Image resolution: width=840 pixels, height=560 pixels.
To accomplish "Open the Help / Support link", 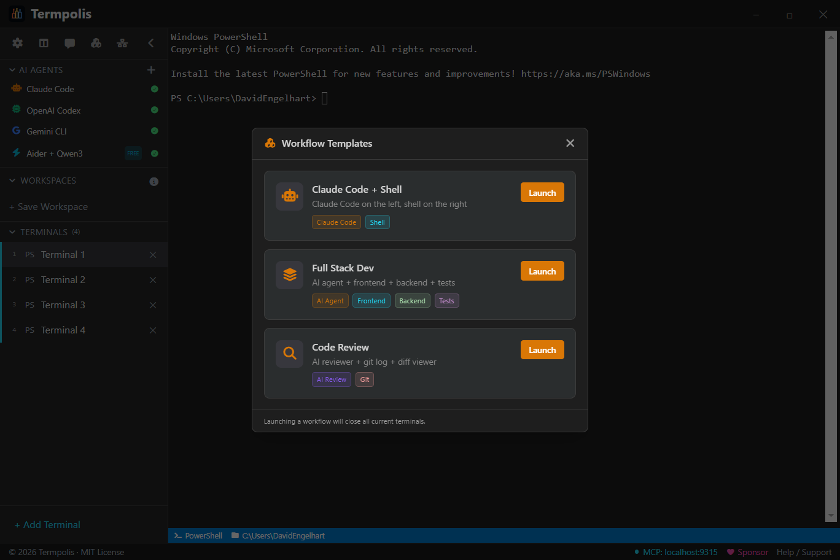I will click(x=803, y=552).
